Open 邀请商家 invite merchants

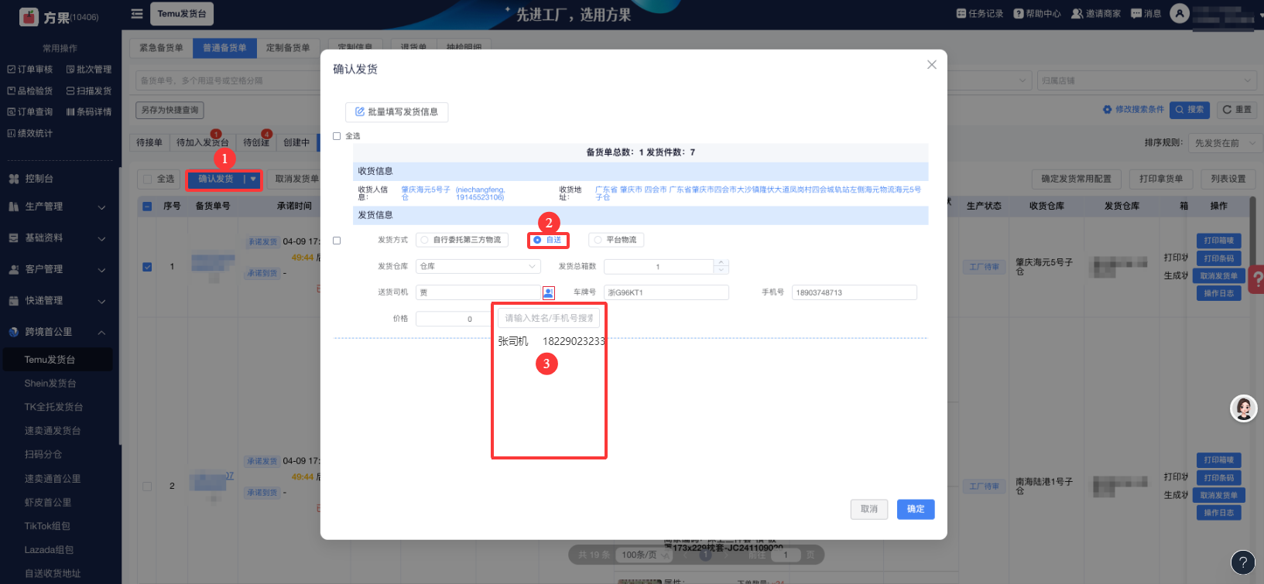[1095, 14]
